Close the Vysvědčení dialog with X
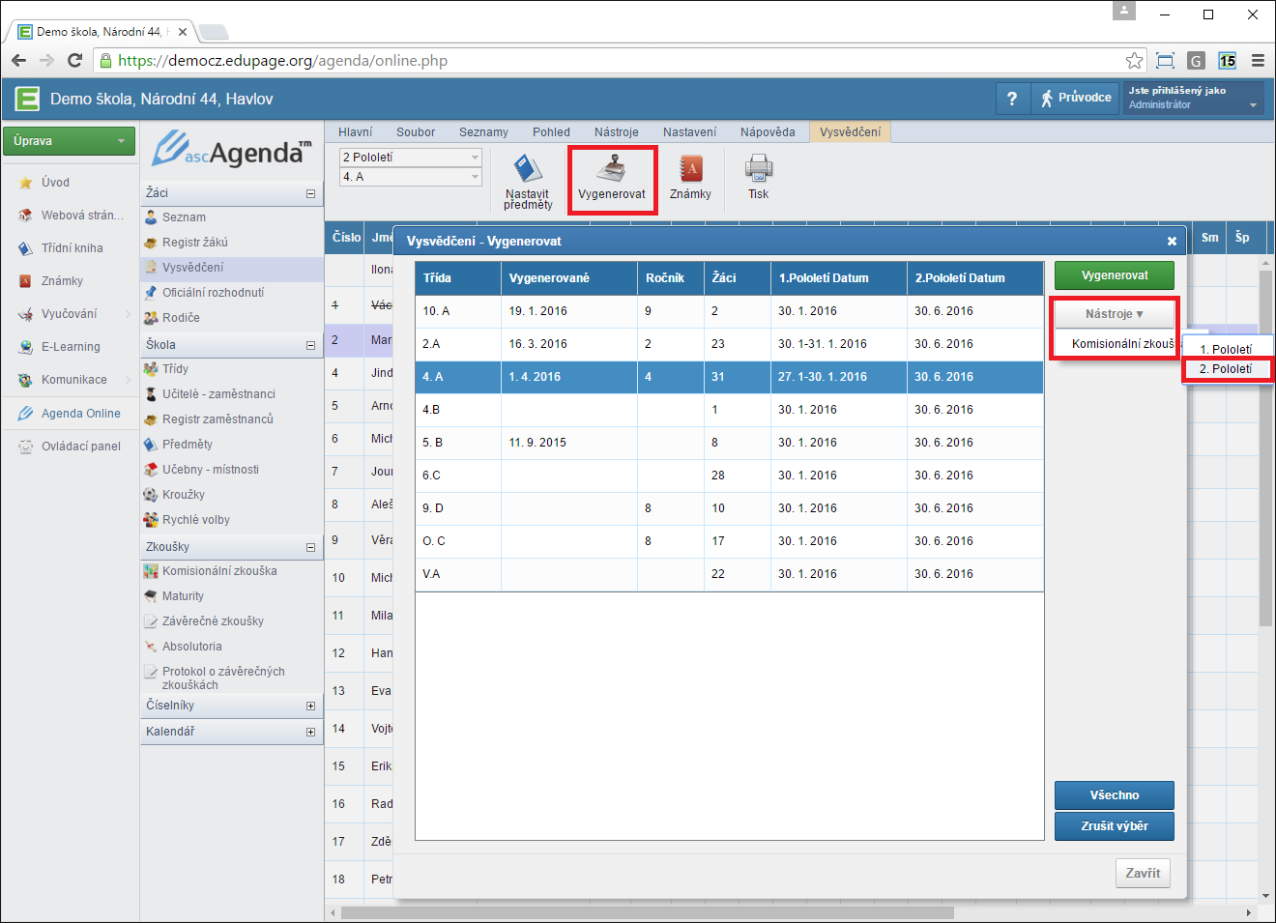 click(x=1172, y=241)
